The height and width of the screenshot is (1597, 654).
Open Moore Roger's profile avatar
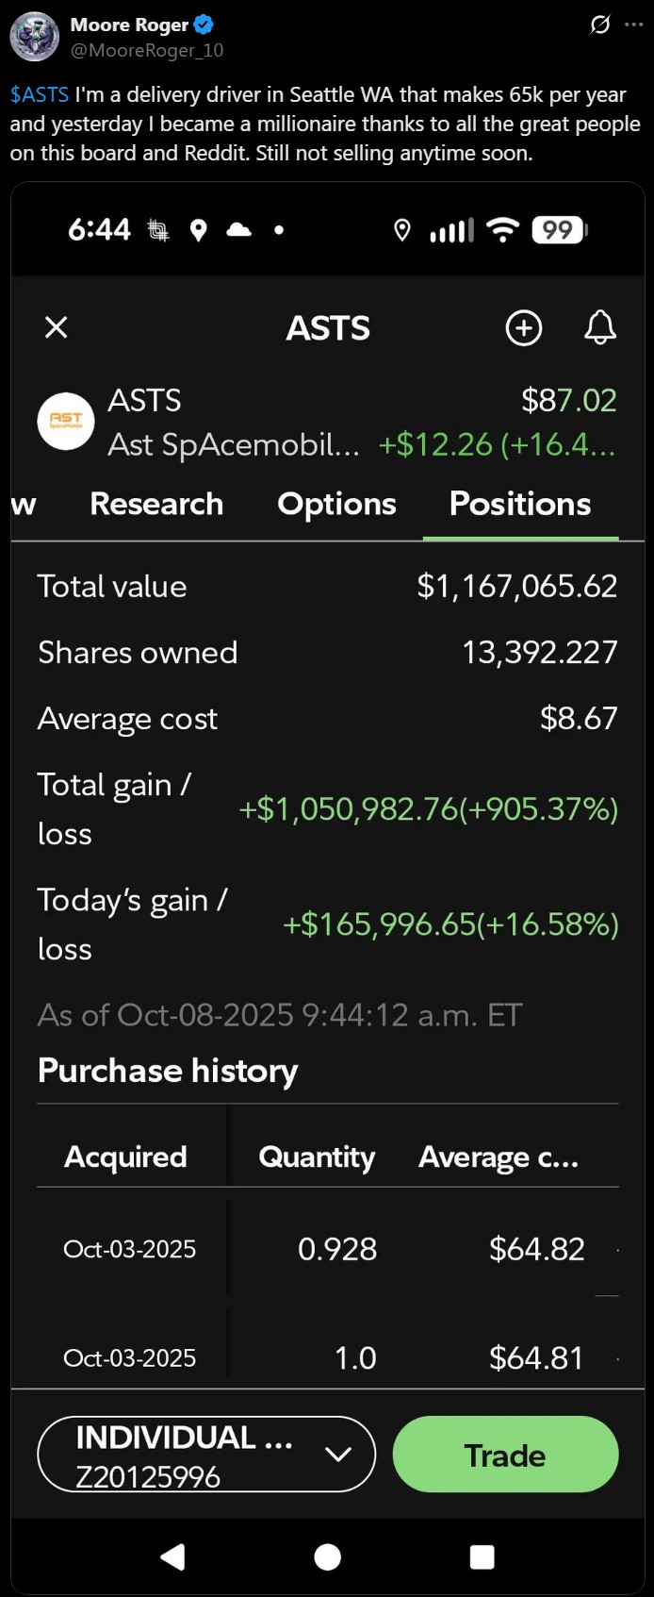tap(35, 37)
